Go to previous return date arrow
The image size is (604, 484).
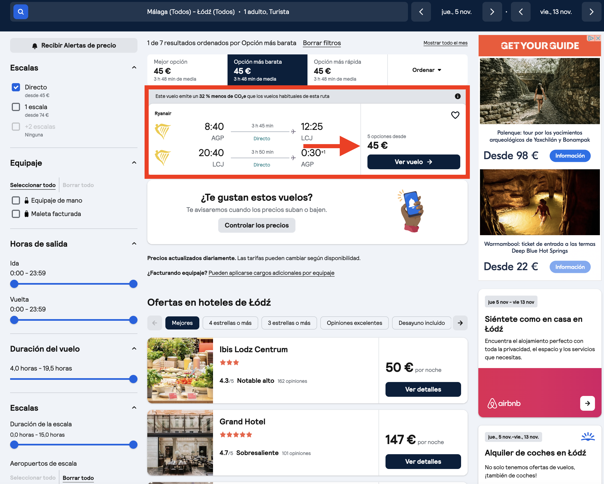point(520,12)
